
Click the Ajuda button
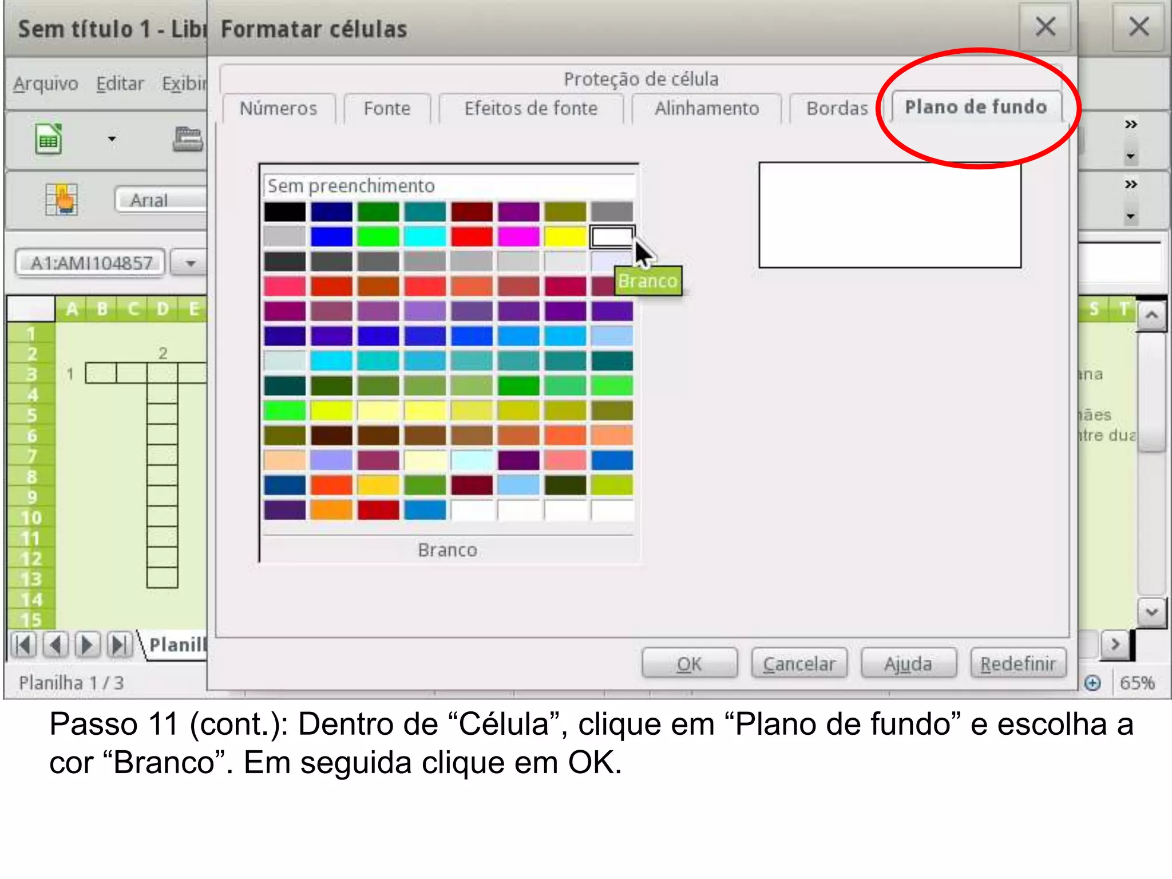(908, 664)
